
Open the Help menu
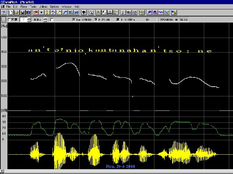77,7
